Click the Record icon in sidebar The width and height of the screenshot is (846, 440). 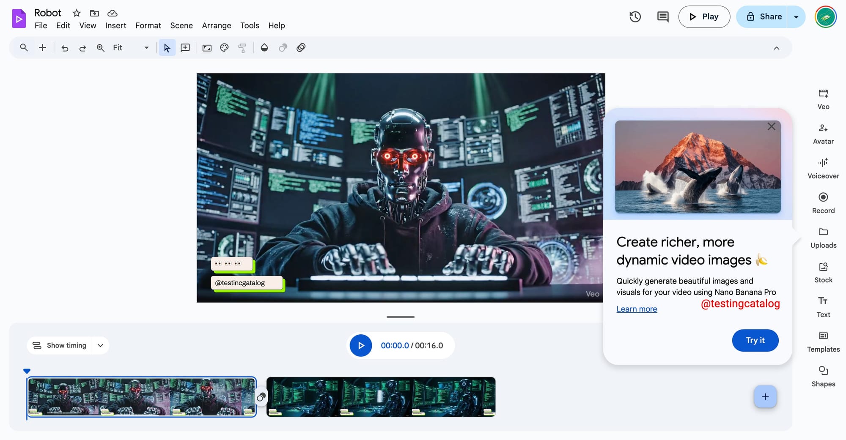pos(823,198)
